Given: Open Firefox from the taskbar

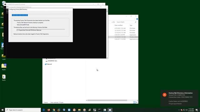Looking at the screenshot, I should [49, 110].
